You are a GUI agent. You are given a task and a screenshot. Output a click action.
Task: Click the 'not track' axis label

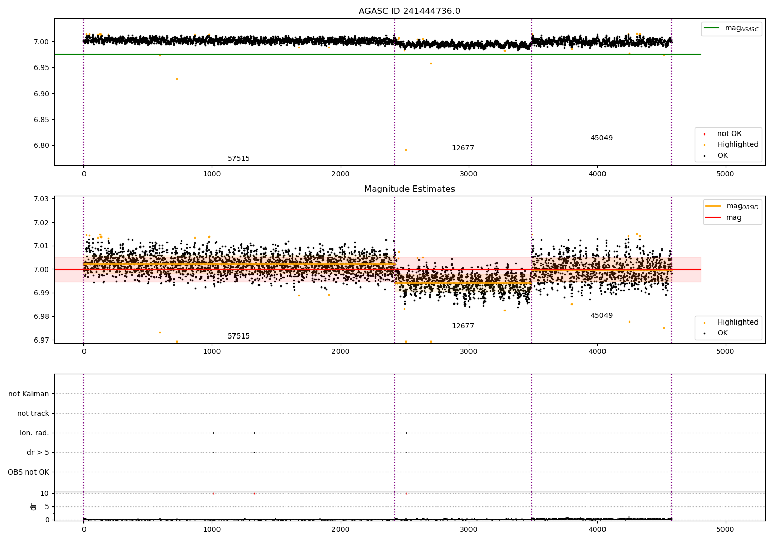click(33, 414)
